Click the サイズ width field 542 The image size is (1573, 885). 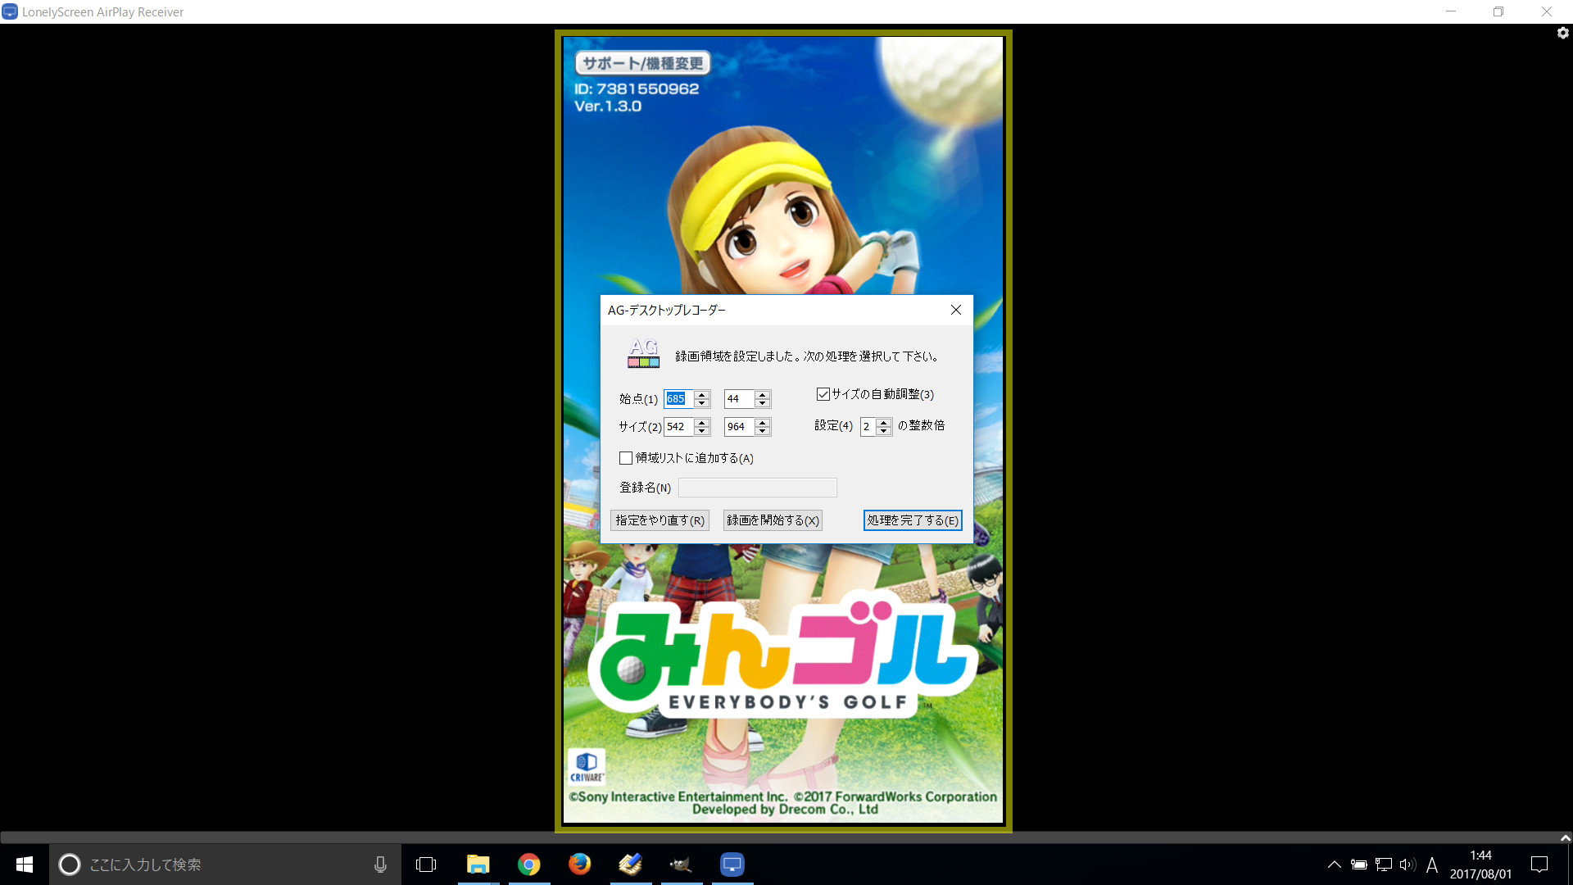(678, 427)
